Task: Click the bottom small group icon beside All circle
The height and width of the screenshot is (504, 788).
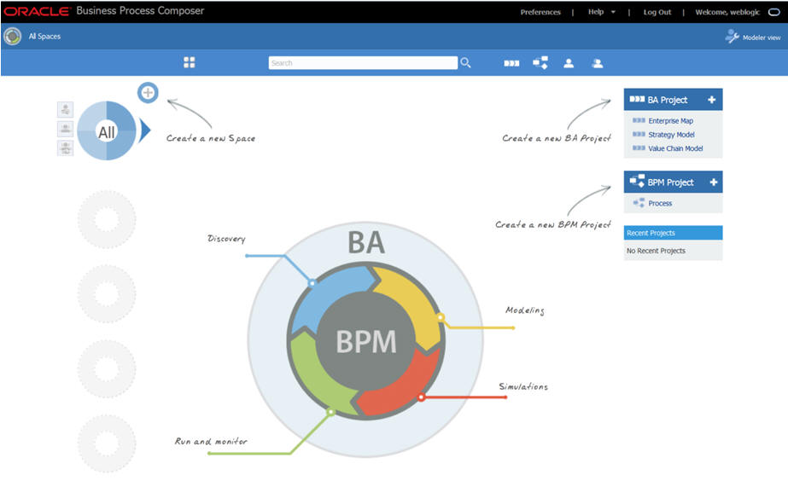Action: click(x=66, y=148)
